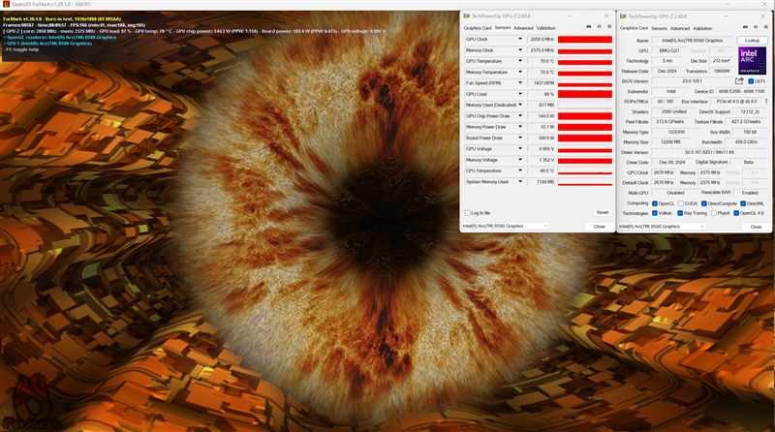
Task: Click the BIOS export icon beside BIOS Version
Action: coord(740,81)
